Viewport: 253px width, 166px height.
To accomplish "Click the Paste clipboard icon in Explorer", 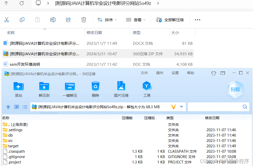I will tap(38, 20).
